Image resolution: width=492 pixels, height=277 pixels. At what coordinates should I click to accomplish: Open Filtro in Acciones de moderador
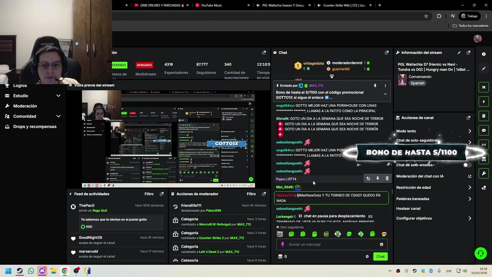coord(251,194)
